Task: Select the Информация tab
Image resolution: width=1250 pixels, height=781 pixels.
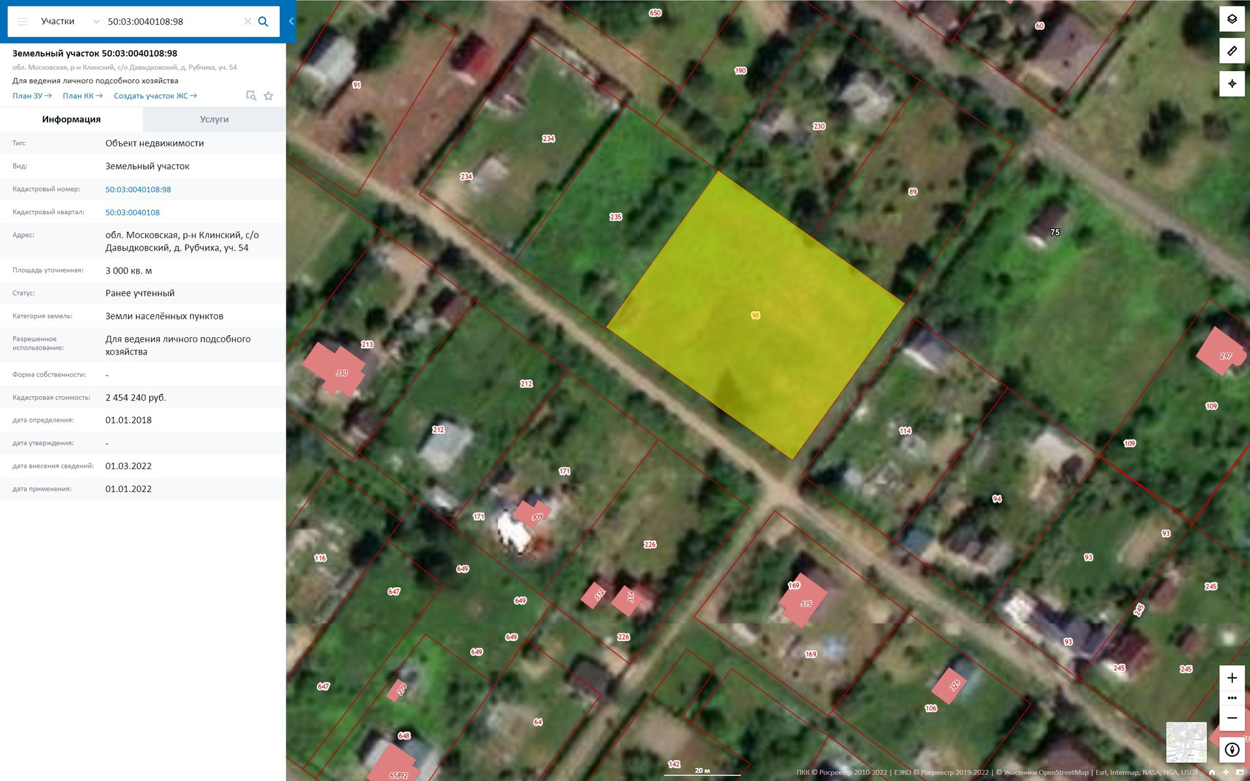Action: point(72,119)
